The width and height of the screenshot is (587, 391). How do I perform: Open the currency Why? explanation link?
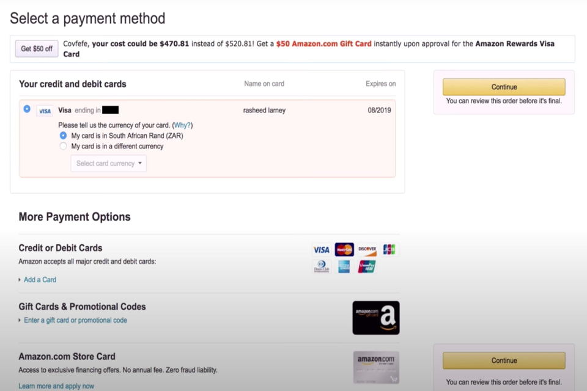(182, 125)
